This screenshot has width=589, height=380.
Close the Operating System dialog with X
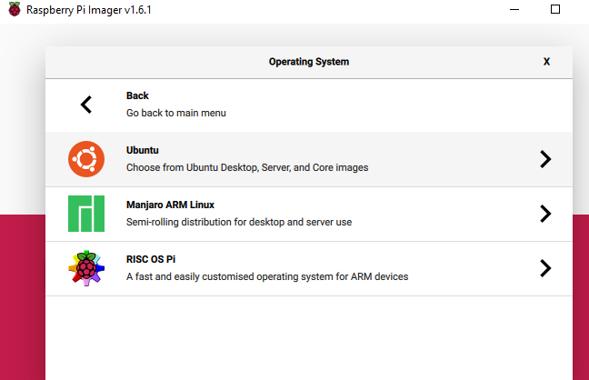pyautogui.click(x=546, y=62)
